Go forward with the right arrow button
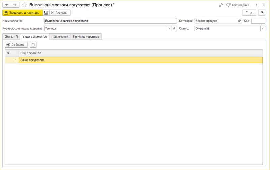This screenshot has height=170, width=270. pyautogui.click(x=15, y=5)
